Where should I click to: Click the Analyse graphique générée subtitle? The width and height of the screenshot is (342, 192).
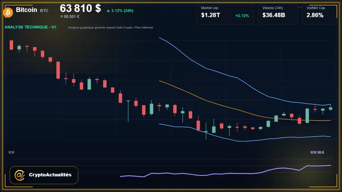coord(111,28)
